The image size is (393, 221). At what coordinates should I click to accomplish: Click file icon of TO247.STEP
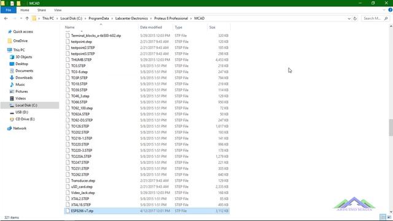68,162
